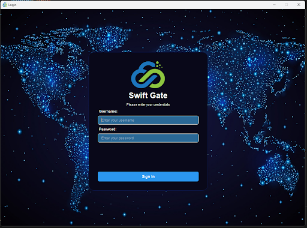Click the app icon in the title bar
The image size is (307, 228).
pyautogui.click(x=5, y=5)
